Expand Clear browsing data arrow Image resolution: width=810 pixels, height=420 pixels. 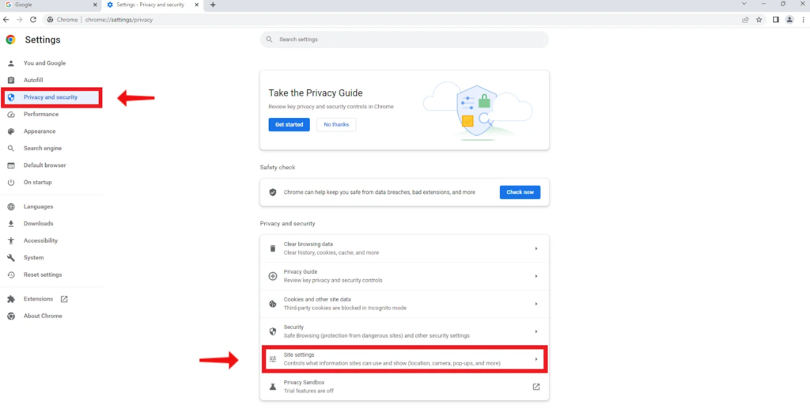point(536,248)
